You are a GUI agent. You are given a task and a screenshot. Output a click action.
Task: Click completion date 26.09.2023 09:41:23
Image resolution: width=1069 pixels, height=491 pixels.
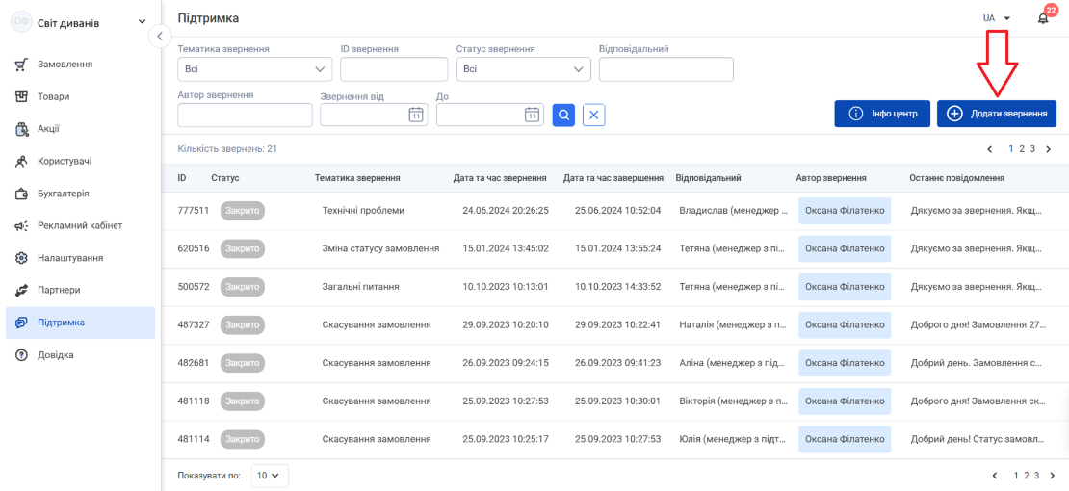(617, 364)
